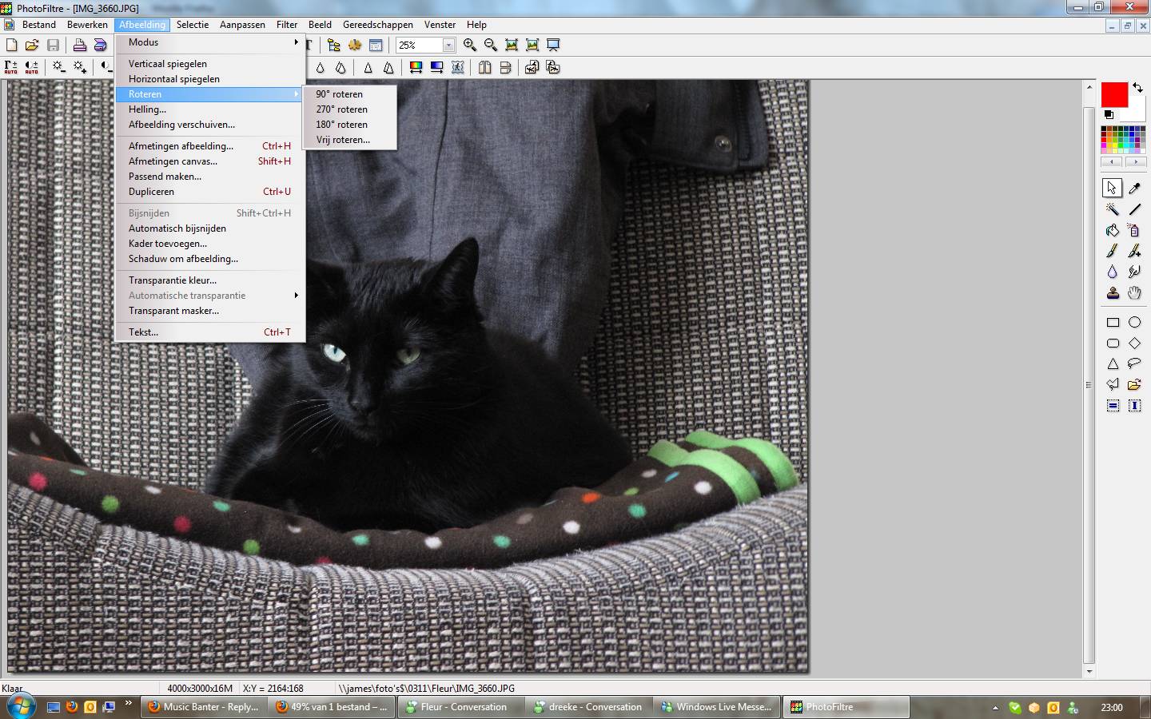
Task: Choose 270° roteren
Action: pyautogui.click(x=349, y=109)
